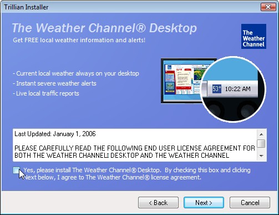Click "Instant severe weather alerts" line
Image resolution: width=279 pixels, height=215 pixels.
[x=54, y=83]
